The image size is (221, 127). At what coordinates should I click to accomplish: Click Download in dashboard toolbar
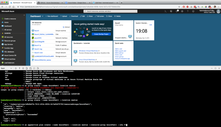coord(73,16)
